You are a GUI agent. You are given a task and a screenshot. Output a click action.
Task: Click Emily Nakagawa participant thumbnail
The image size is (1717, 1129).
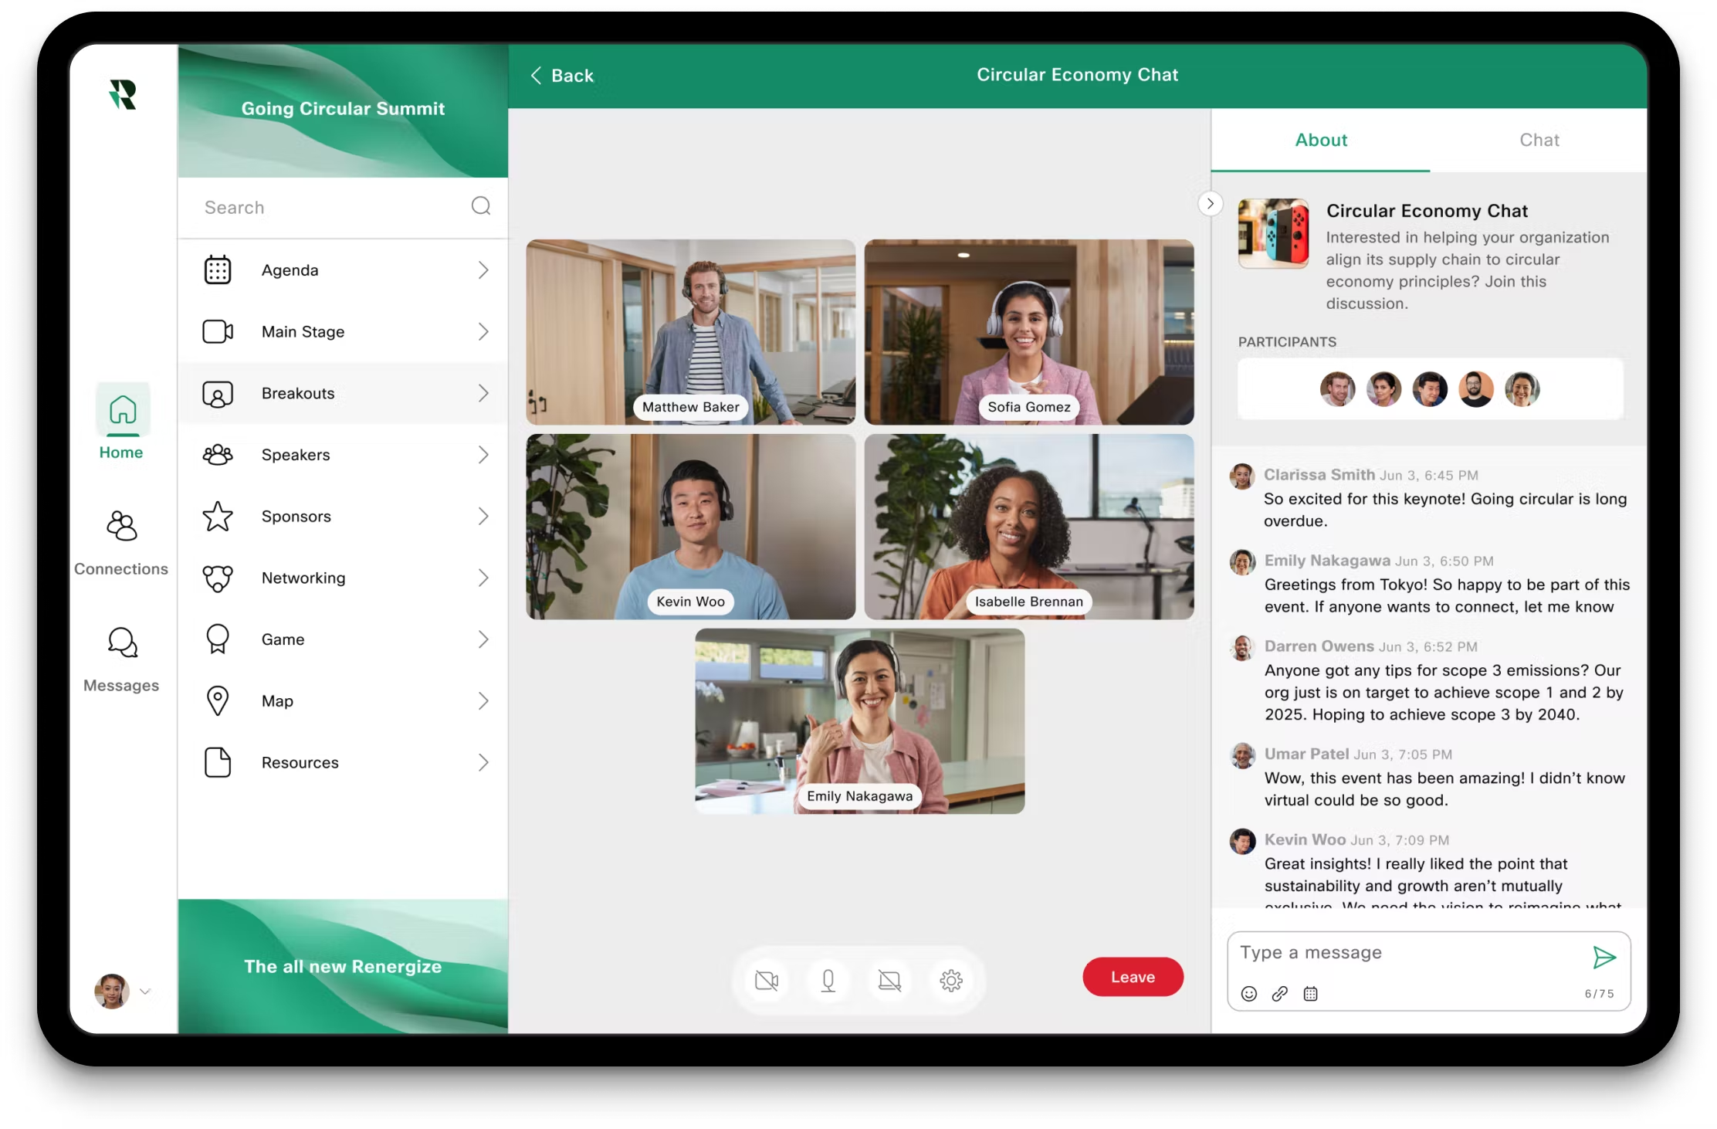(x=1523, y=388)
